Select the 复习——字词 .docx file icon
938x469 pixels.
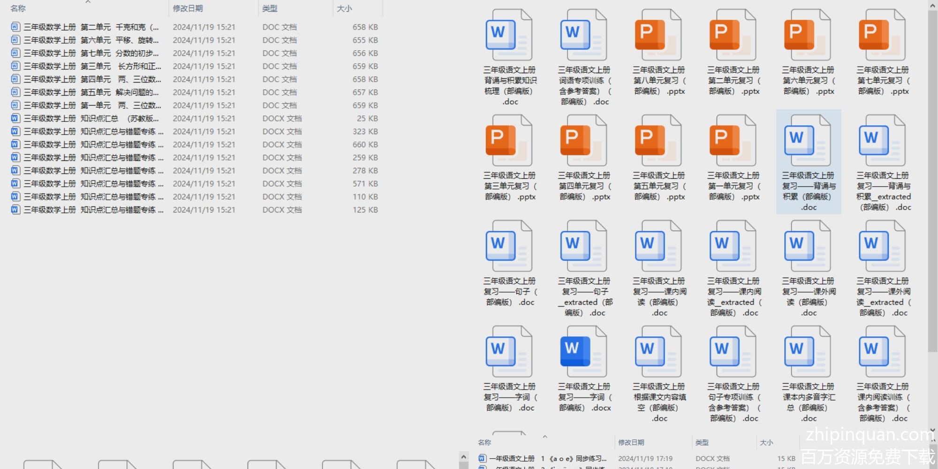click(x=584, y=352)
